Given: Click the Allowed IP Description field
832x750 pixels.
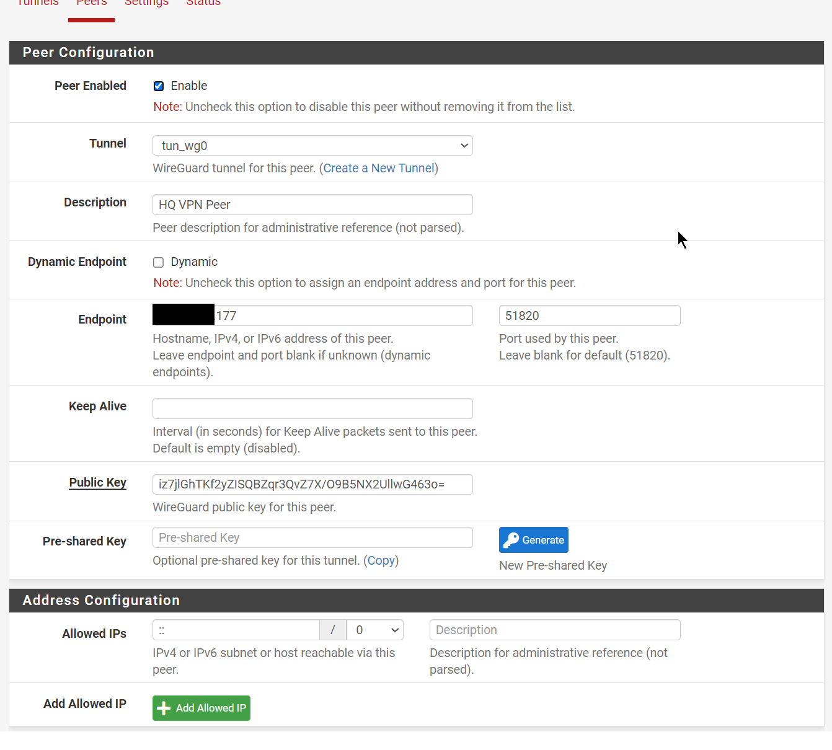Looking at the screenshot, I should tap(555, 630).
